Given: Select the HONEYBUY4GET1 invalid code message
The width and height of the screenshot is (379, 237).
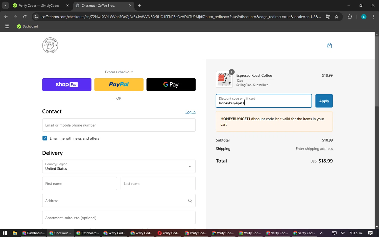Looking at the screenshot, I should pos(274,122).
